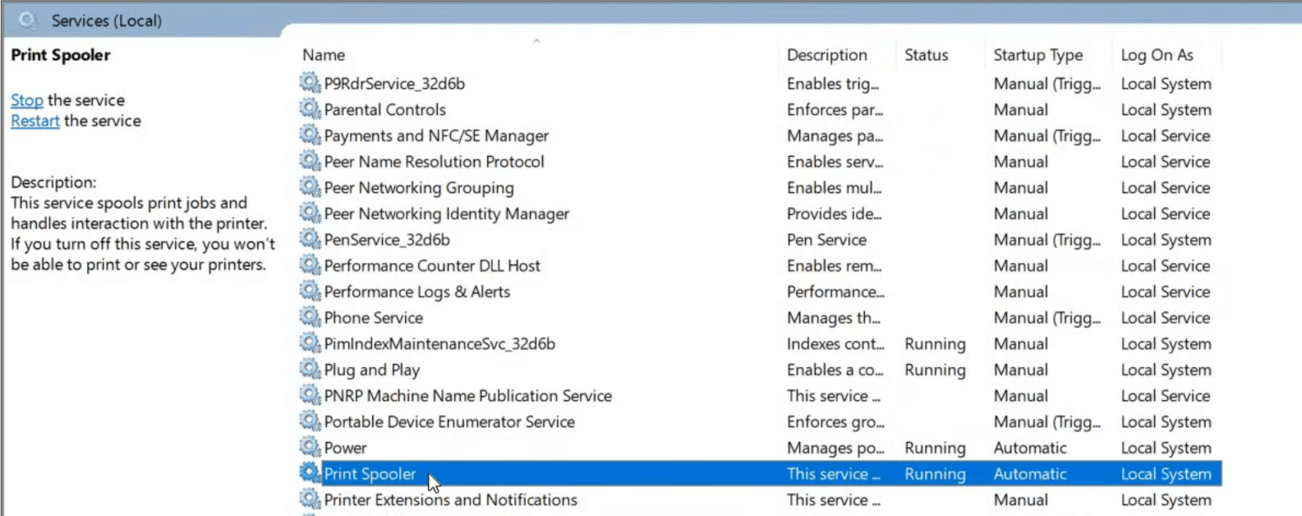Click the gear icon beside Plug and Play
1302x516 pixels.
pos(310,369)
